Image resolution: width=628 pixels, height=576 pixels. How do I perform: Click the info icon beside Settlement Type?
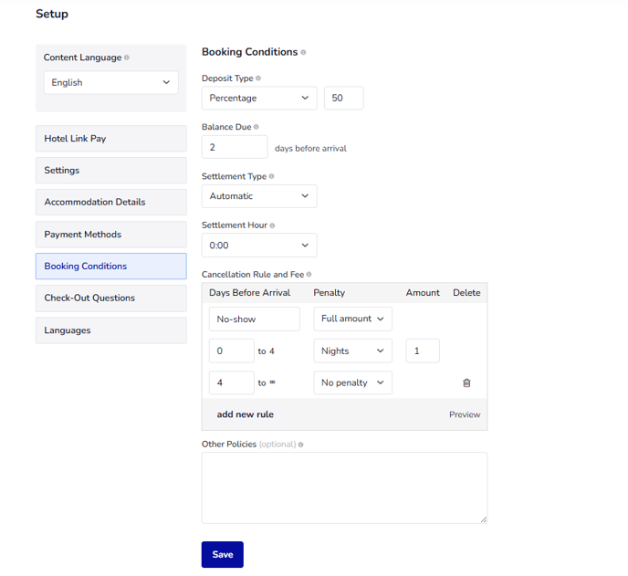[271, 176]
